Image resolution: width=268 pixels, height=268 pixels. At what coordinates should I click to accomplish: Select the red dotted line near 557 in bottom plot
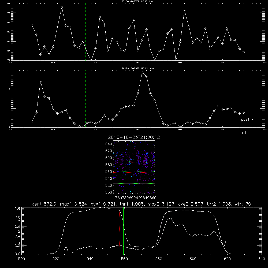coord(120,231)
